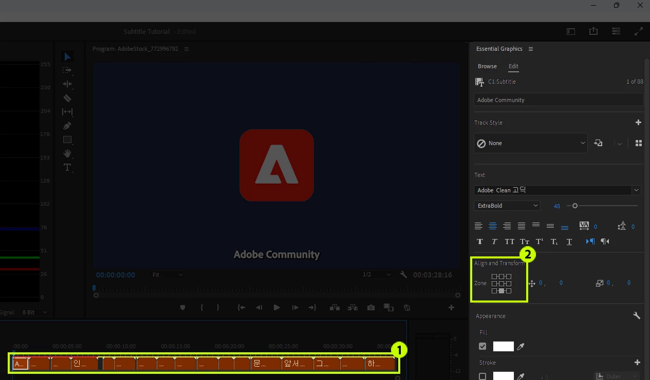Set right-to-left text direction
650x380 pixels.
605,242
